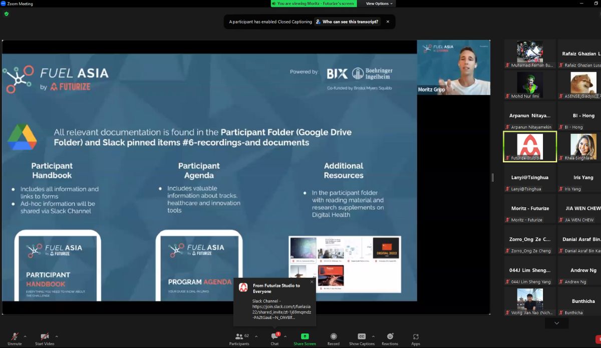
Task: Click muted mic icon beside Zorro_Ong Ze Cheng label
Action: click(508, 251)
